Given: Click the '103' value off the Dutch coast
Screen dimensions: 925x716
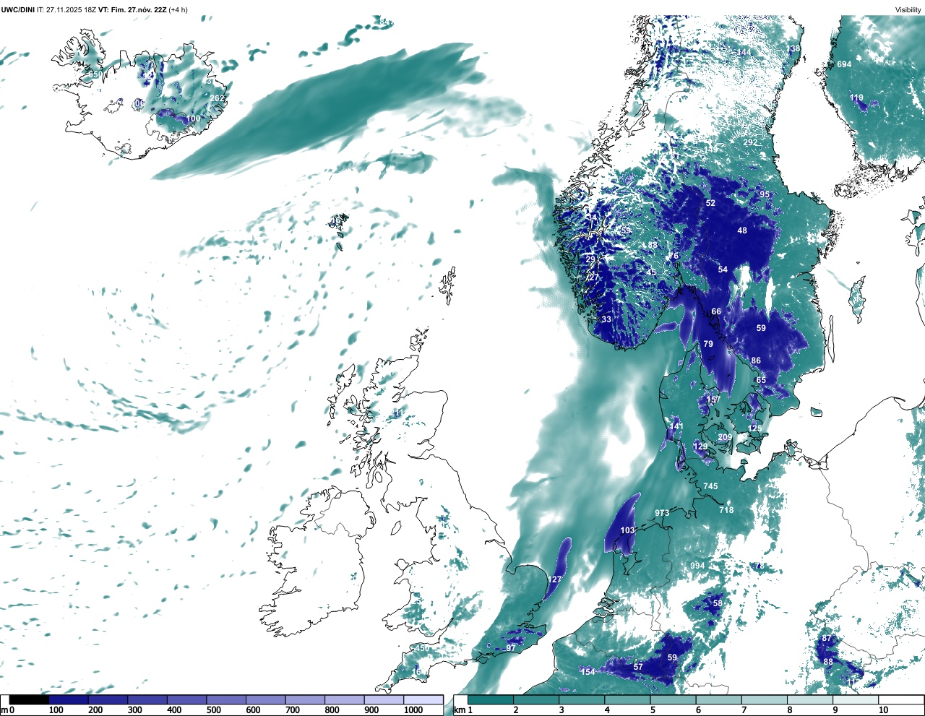Looking at the screenshot, I should (x=627, y=530).
